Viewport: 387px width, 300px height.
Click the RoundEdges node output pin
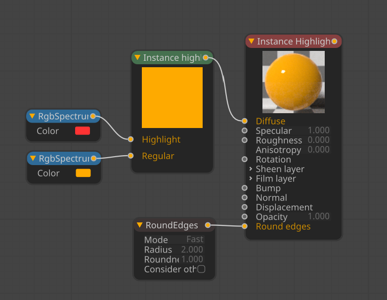pos(208,225)
